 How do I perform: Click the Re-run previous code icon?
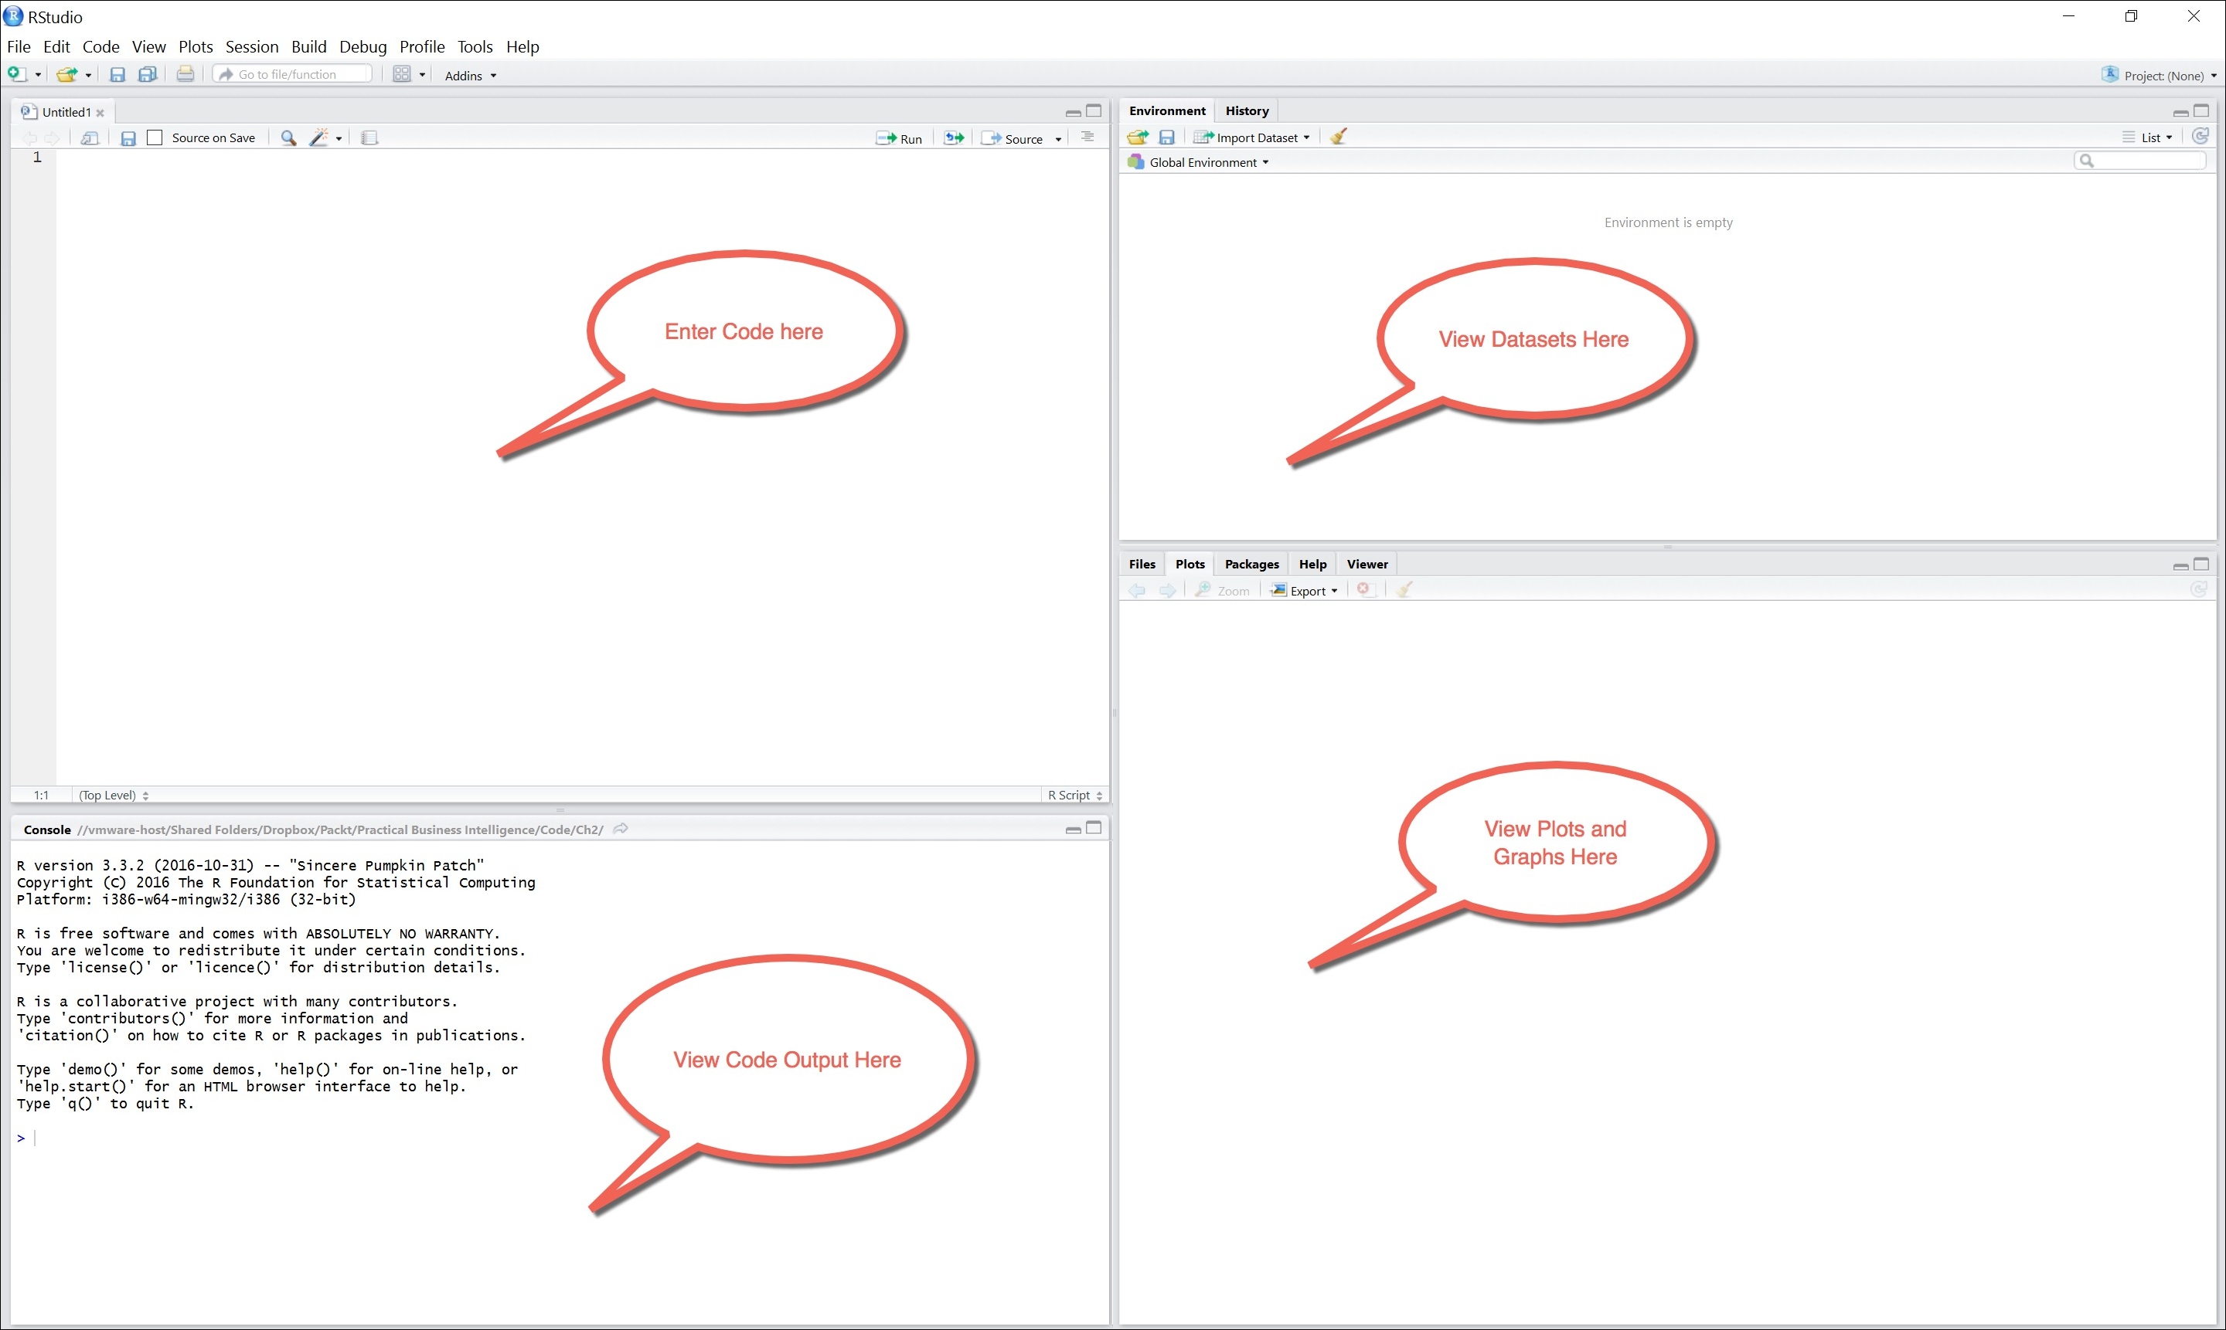point(955,138)
